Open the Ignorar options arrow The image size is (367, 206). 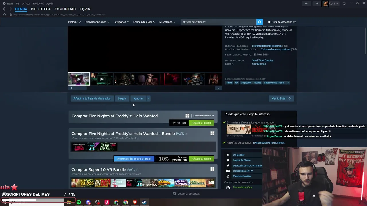[149, 98]
